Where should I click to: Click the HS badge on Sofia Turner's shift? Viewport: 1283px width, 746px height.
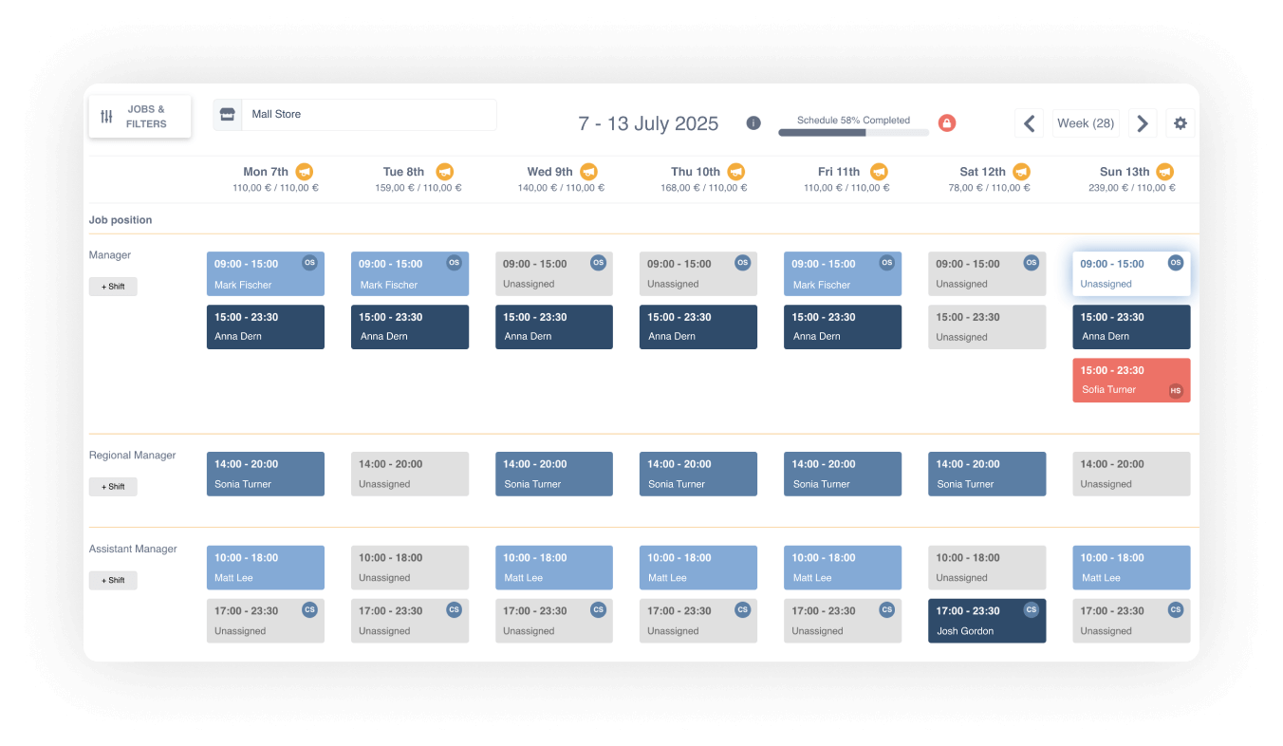pyautogui.click(x=1176, y=390)
